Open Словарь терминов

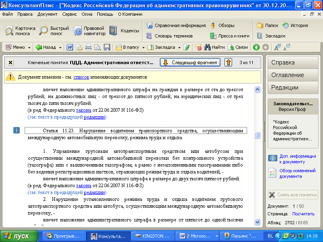(x=170, y=36)
